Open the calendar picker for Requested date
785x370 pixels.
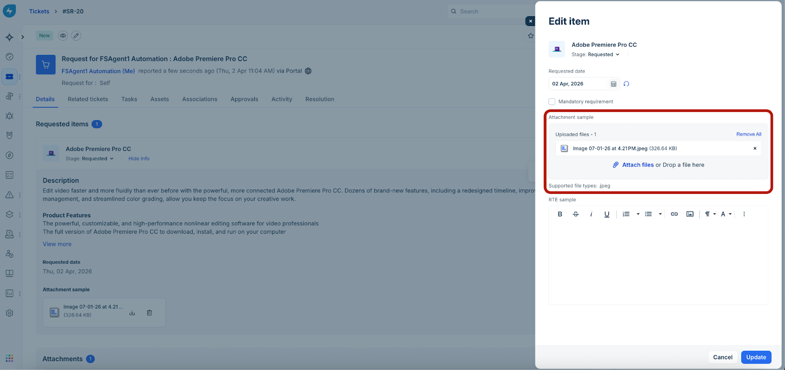pos(613,84)
